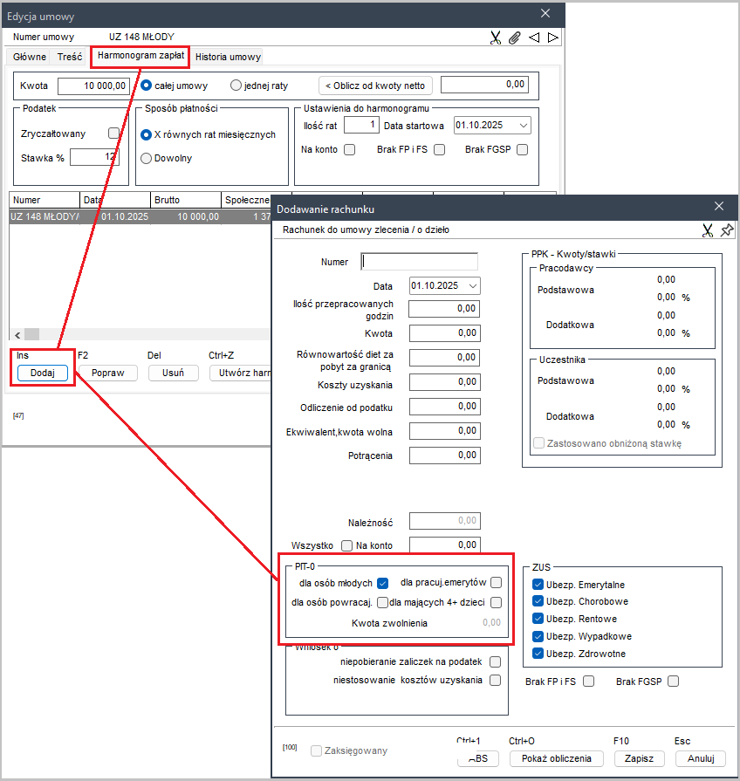Go to previous contract with left triangle arrow
The width and height of the screenshot is (740, 781).
pyautogui.click(x=534, y=38)
